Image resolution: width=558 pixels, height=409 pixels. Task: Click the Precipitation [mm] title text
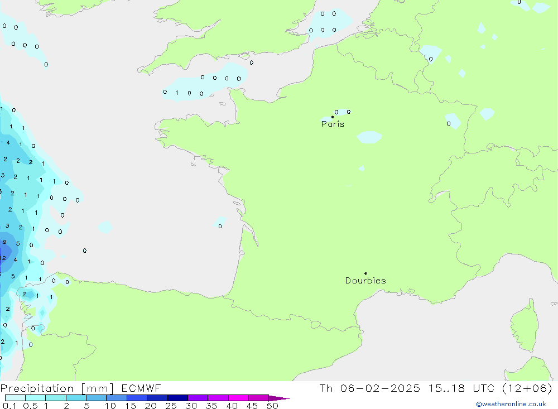pos(57,388)
